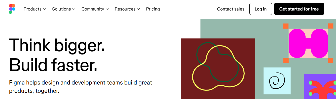Click the Think bigger. Build faster. headline
The width and height of the screenshot is (336, 99).
pos(57,55)
